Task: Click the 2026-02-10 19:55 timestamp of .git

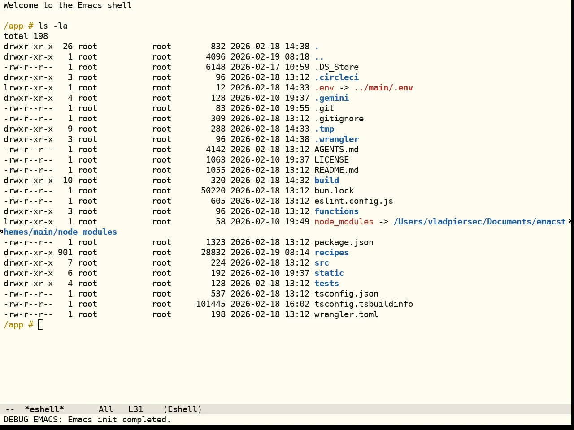Action: (270, 108)
